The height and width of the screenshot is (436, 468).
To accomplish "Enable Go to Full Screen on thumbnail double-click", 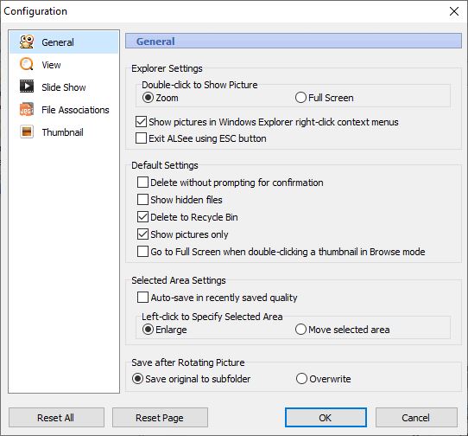I will click(142, 252).
